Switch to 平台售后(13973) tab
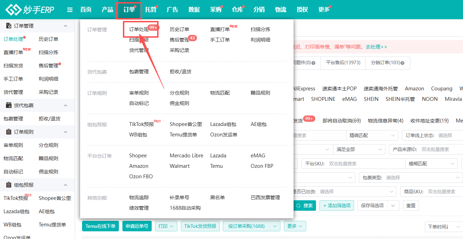This screenshot has height=239, width=463. (x=343, y=63)
